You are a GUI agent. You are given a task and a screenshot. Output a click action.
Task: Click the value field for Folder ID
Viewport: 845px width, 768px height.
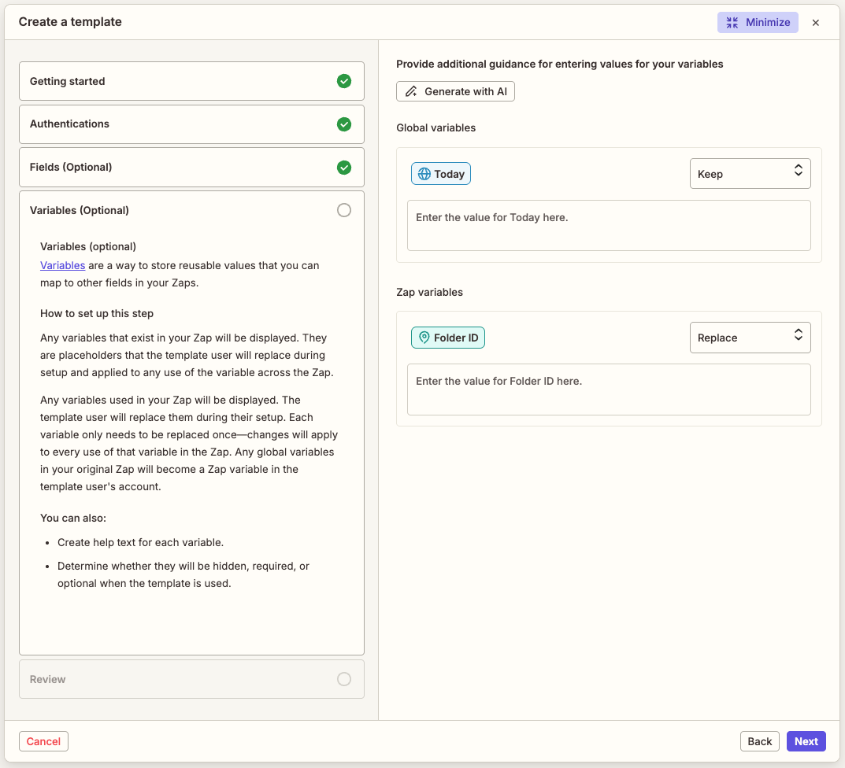click(x=608, y=389)
